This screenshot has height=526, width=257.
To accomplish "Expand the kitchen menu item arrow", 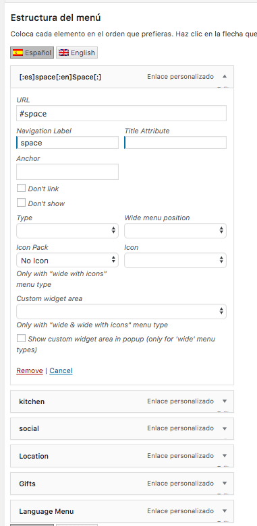I will tap(225, 401).
